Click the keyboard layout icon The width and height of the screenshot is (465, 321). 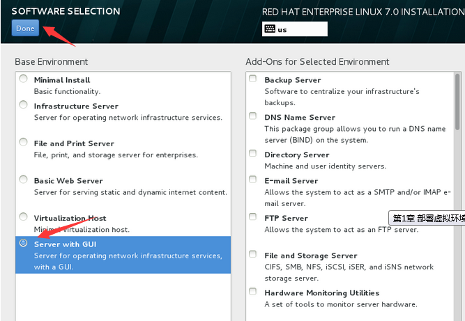click(270, 29)
